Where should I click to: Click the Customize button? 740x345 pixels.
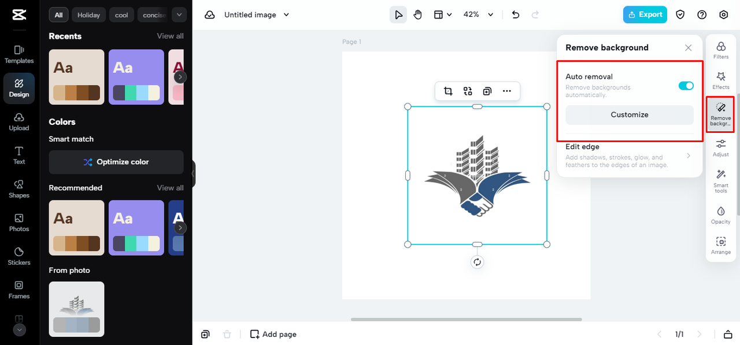[x=630, y=114]
